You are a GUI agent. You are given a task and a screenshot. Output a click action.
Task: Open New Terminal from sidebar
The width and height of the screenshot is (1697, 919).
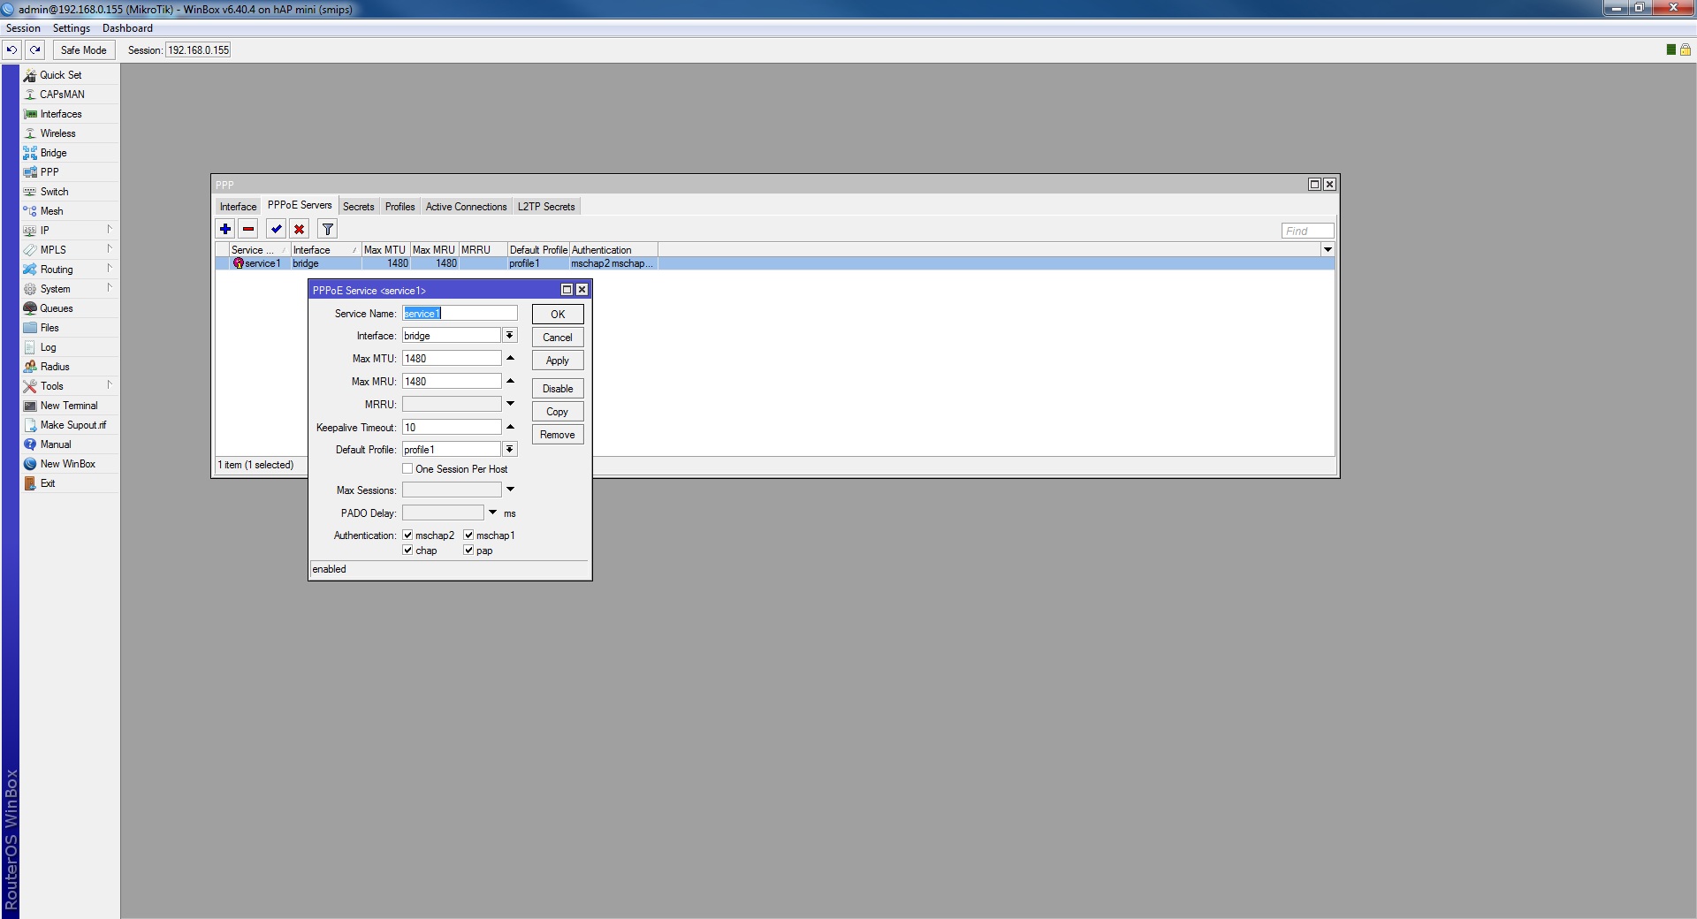click(x=69, y=406)
